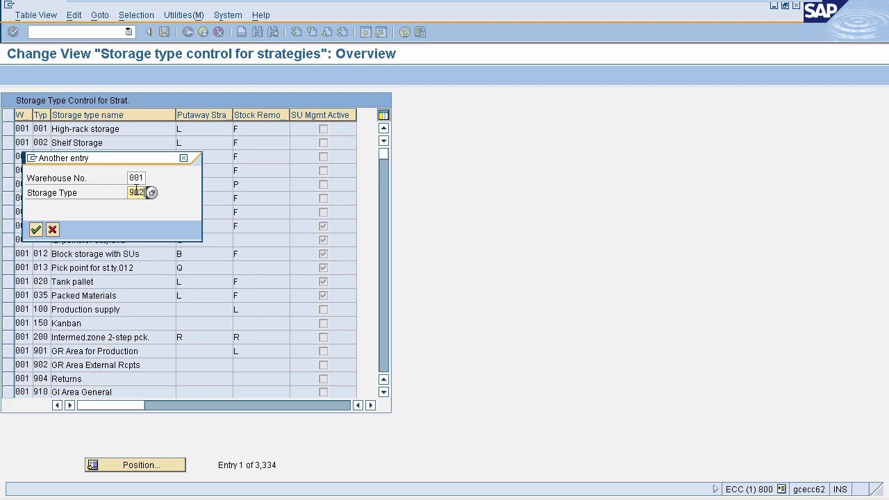Click the Position... button
Screen dimensions: 889x500
(x=135, y=465)
